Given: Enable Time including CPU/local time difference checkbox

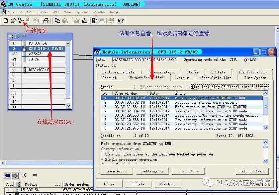Looking at the screenshot, I should [x=188, y=87].
